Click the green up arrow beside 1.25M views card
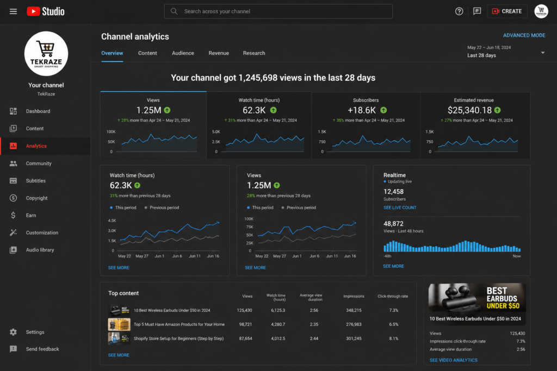This screenshot has height=371, width=557. coord(168,110)
